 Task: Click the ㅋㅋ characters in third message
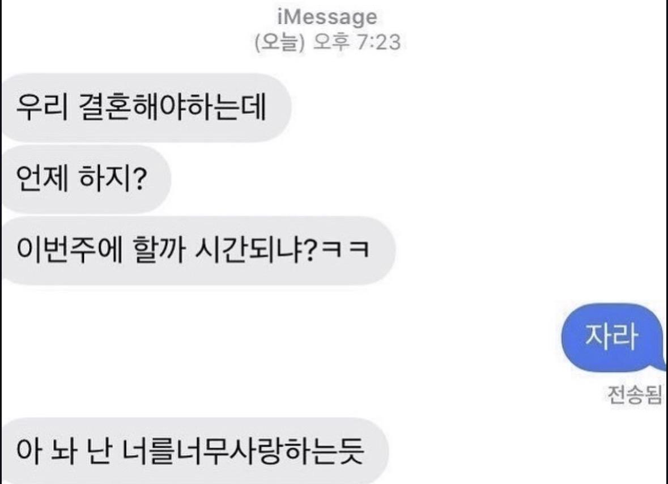click(346, 249)
